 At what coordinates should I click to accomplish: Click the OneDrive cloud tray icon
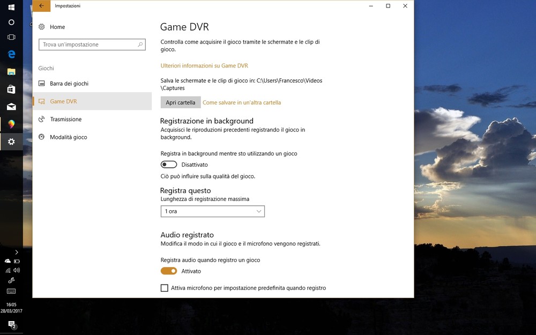(8, 261)
